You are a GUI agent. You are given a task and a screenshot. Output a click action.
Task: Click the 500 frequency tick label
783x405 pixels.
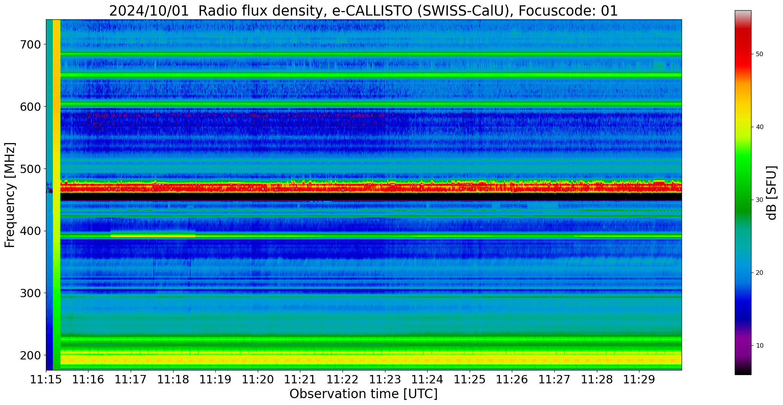tap(30, 169)
